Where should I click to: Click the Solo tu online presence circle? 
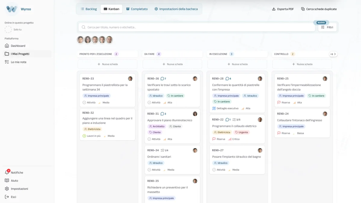tap(8, 29)
